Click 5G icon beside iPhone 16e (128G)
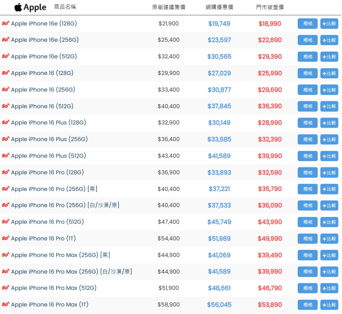342x314 pixels. point(6,23)
